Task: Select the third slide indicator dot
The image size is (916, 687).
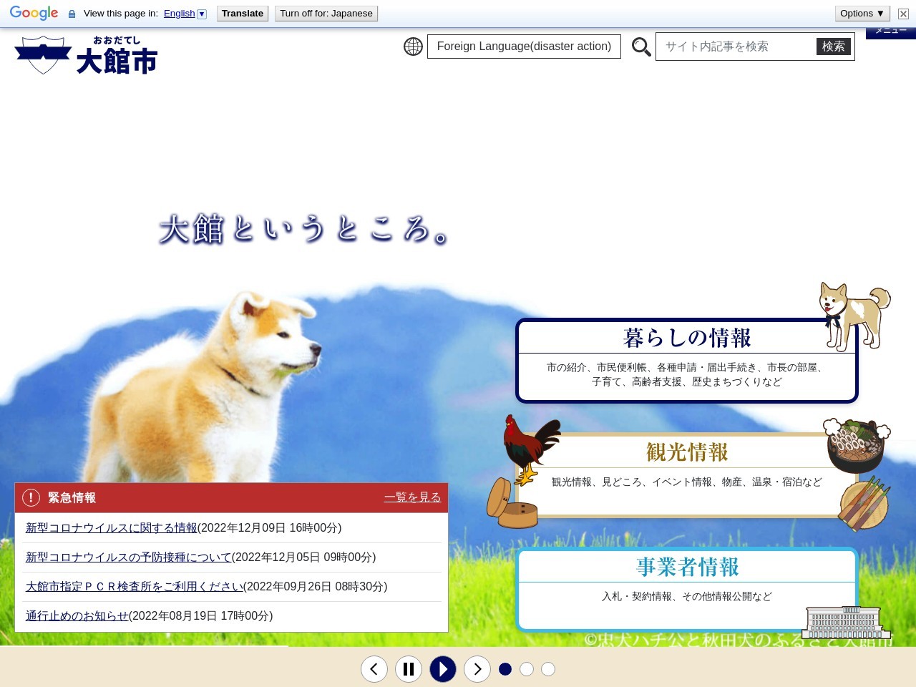Action: pos(548,669)
